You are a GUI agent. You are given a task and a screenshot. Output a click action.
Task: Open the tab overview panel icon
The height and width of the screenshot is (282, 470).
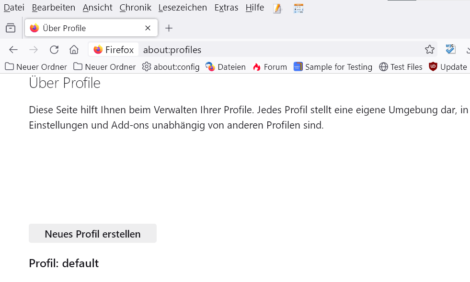tap(11, 28)
